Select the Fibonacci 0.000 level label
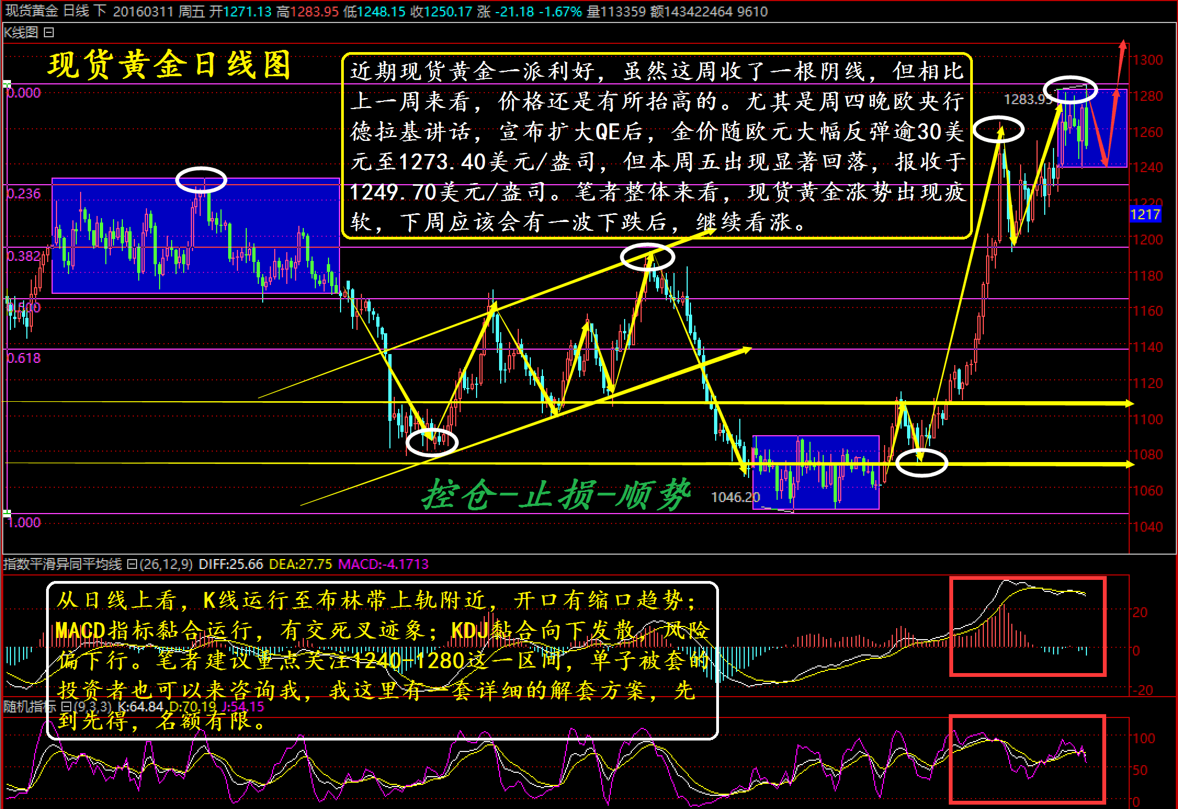The height and width of the screenshot is (809, 1178). (x=24, y=93)
